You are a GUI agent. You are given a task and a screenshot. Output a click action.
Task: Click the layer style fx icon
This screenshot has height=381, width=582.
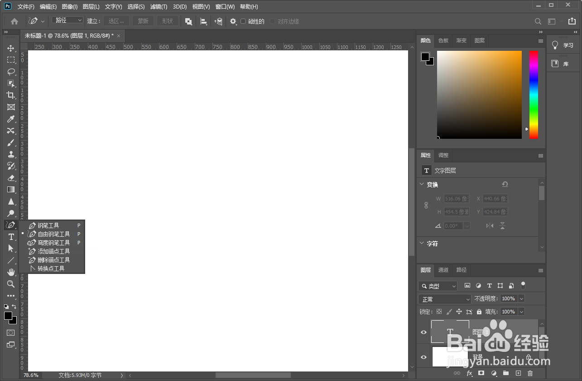(469, 373)
